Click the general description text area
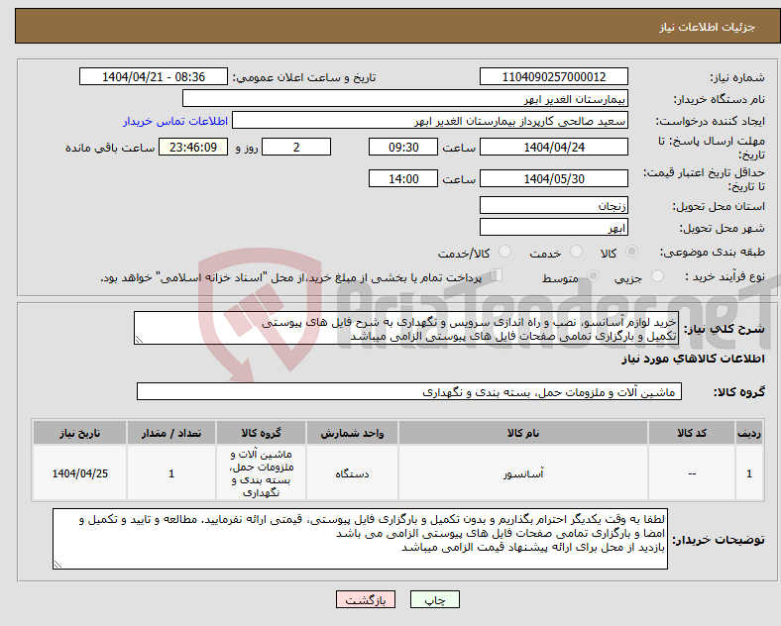 [x=406, y=328]
